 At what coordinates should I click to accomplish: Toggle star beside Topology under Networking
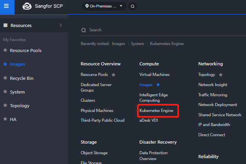221,75
